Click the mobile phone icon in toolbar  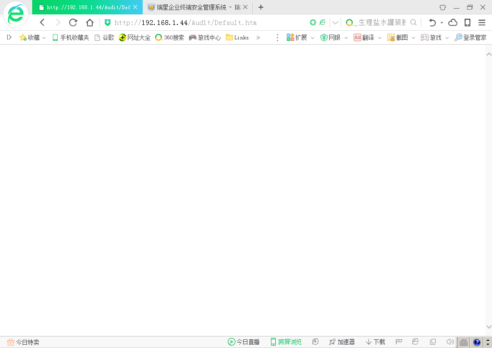point(467,22)
